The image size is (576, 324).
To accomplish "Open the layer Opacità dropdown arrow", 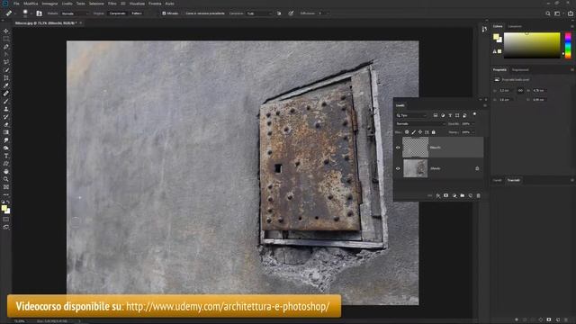I will tap(473, 124).
